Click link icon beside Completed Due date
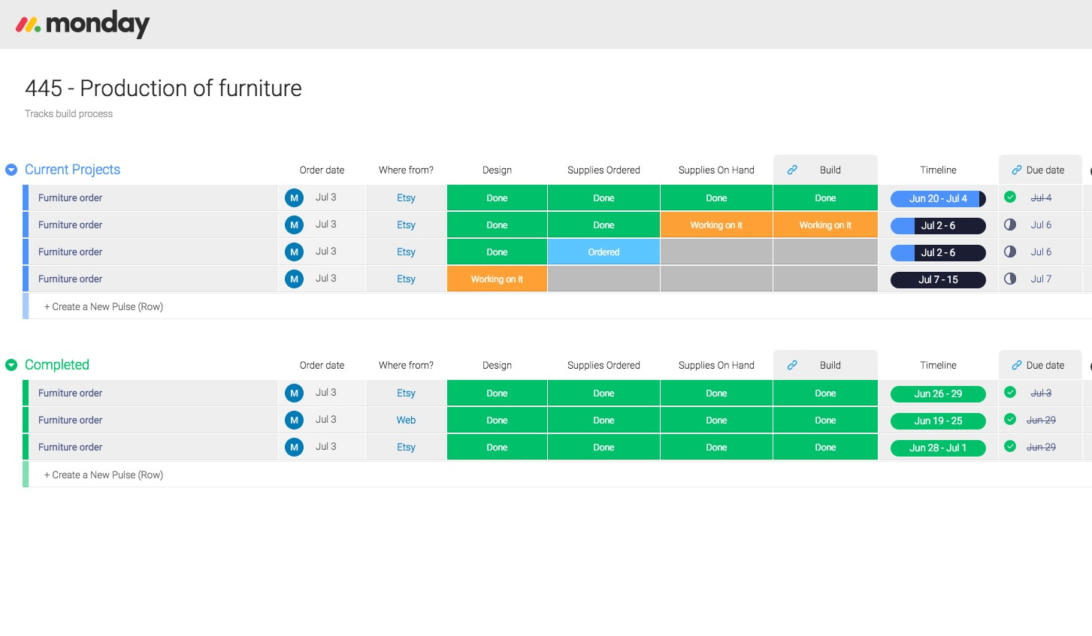This screenshot has width=1092, height=636. [1016, 365]
